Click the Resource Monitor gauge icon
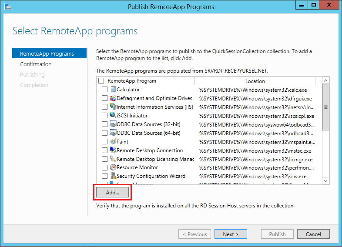The height and width of the screenshot is (247, 342). [x=113, y=167]
